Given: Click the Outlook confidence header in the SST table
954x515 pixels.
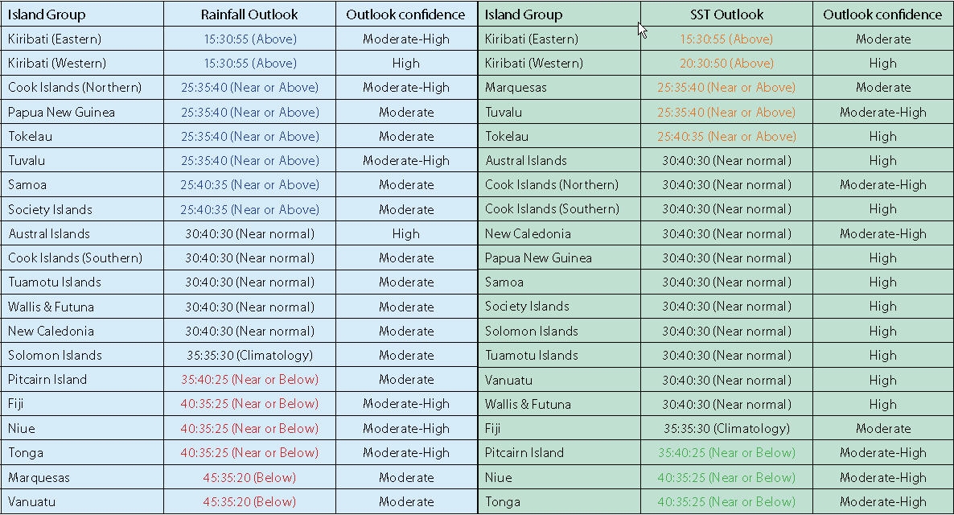Looking at the screenshot, I should (882, 14).
